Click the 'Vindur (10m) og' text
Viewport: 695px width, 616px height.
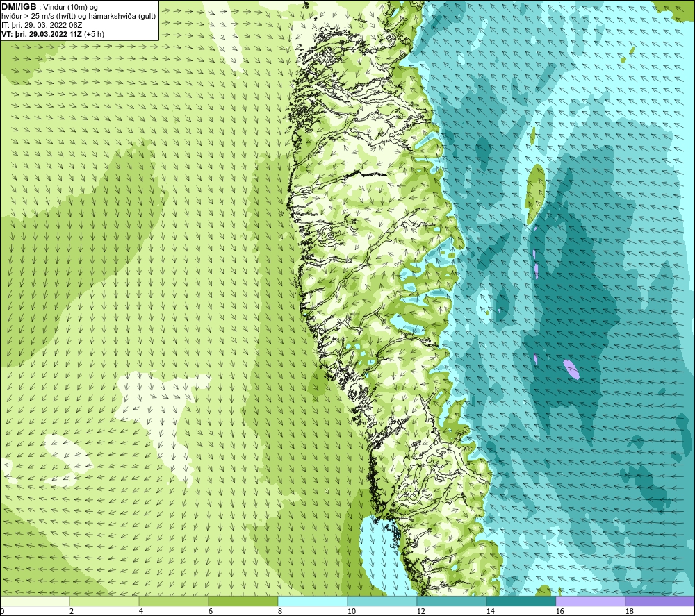[x=70, y=8]
